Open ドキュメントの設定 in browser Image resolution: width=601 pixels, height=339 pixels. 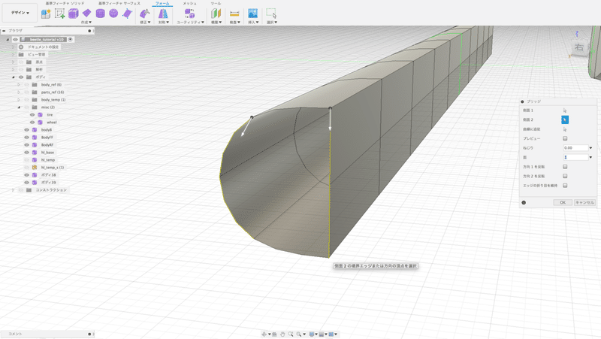tap(44, 47)
